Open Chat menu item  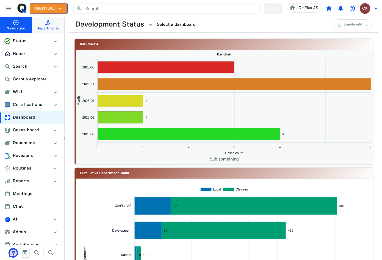tap(32, 206)
